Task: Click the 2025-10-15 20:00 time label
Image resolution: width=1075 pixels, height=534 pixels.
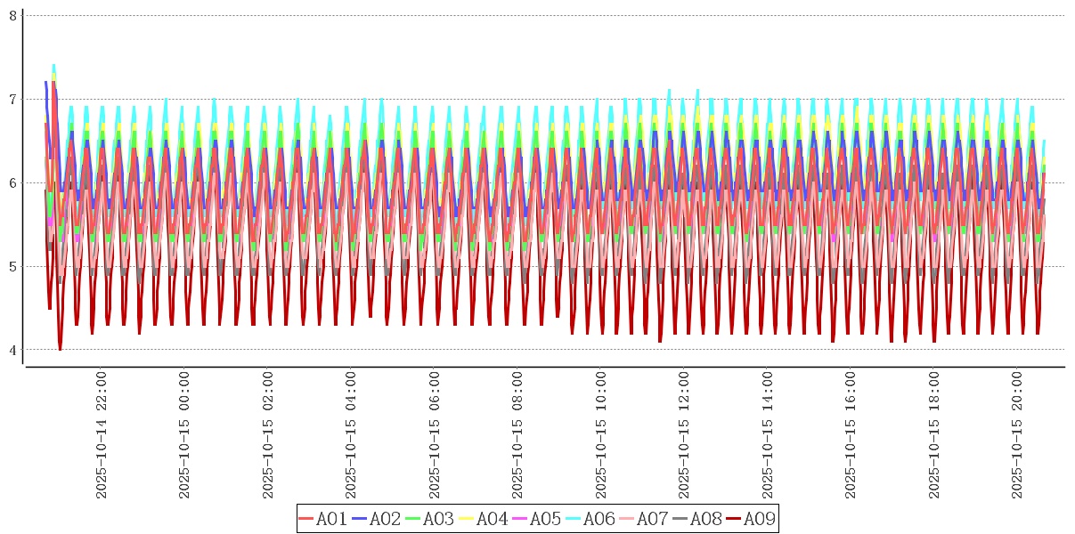Action: coord(1017,435)
